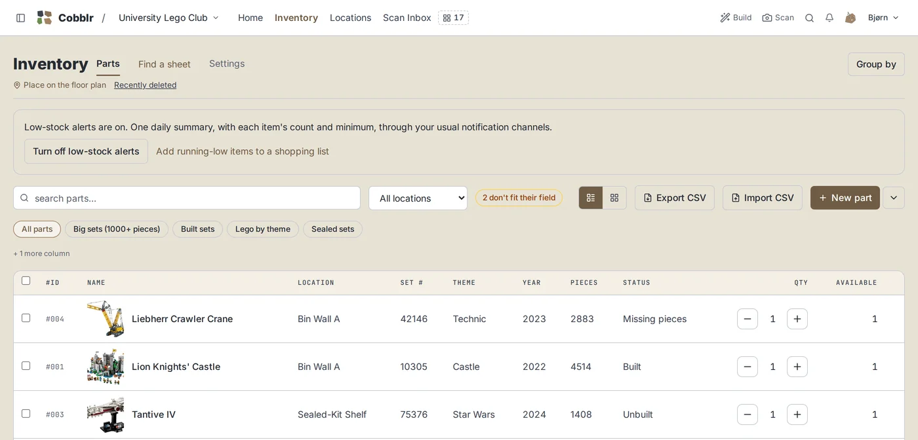Add running-low items to a shopping list
Image resolution: width=918 pixels, height=440 pixels.
point(243,151)
